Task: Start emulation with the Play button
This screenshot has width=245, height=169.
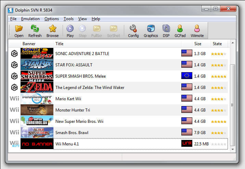Action: [x=70, y=31]
